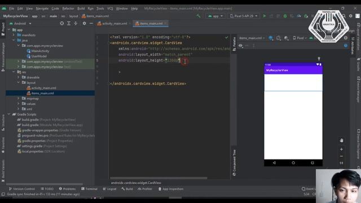Click the Debug app bug icon
361x203 pixels.
click(285, 16)
